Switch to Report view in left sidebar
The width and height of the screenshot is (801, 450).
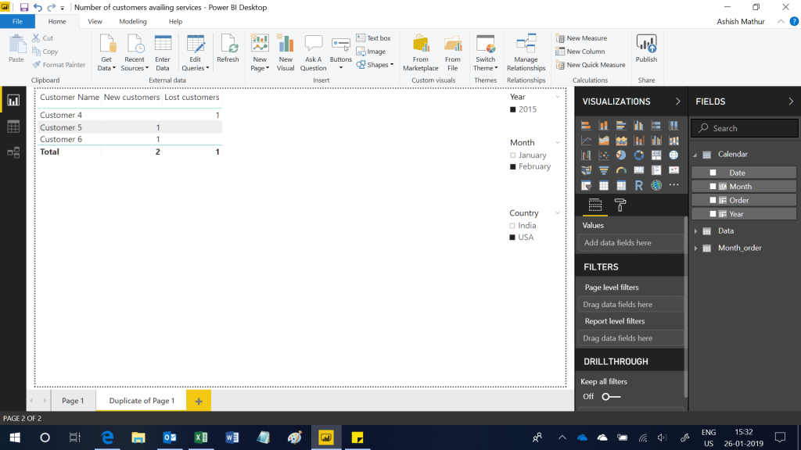point(13,101)
